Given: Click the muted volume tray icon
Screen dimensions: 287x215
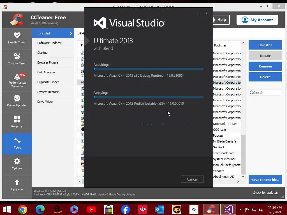Looking at the screenshot, I should point(261,209).
